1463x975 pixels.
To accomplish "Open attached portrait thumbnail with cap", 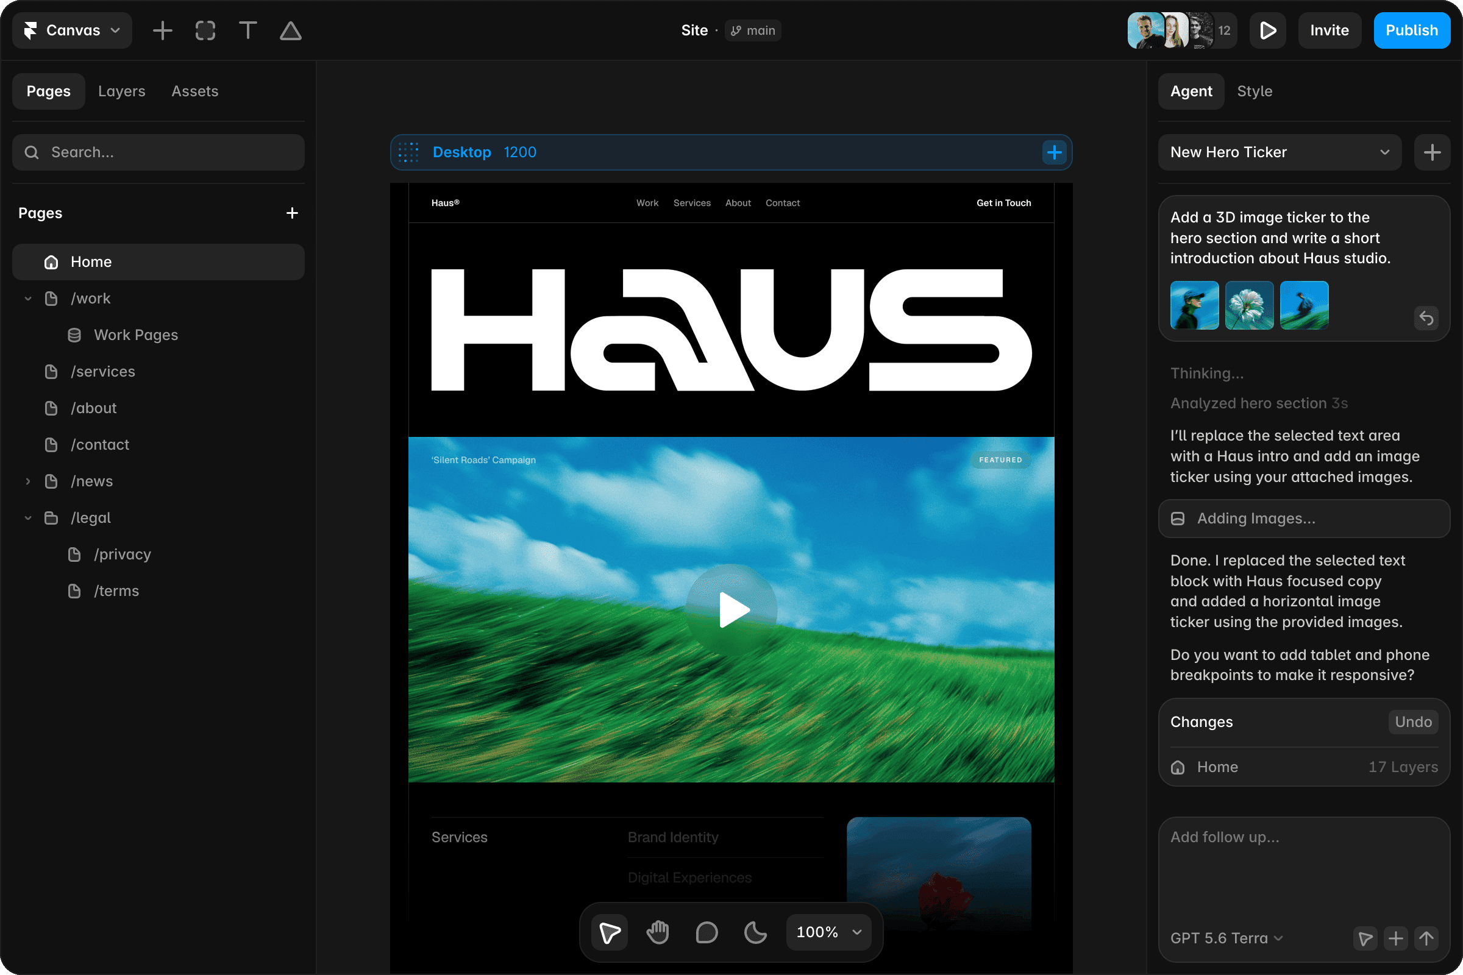I will (1194, 305).
